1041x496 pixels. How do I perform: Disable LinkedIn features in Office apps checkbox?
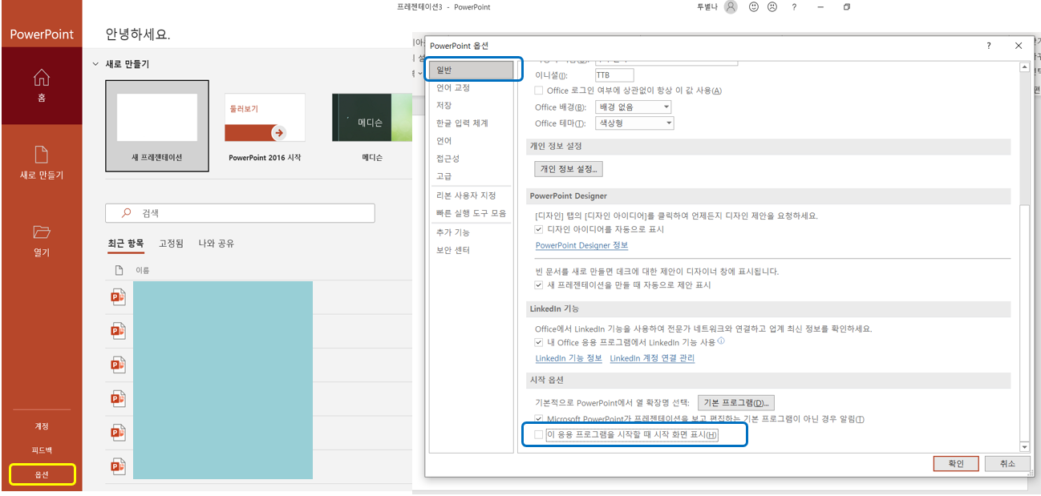click(540, 342)
